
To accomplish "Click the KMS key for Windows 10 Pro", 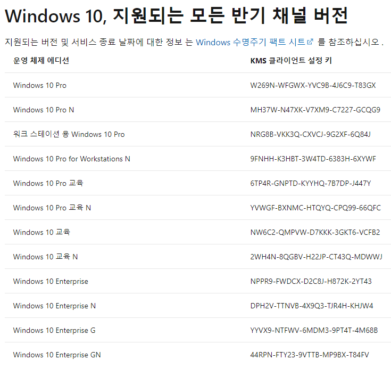I will coord(313,85).
